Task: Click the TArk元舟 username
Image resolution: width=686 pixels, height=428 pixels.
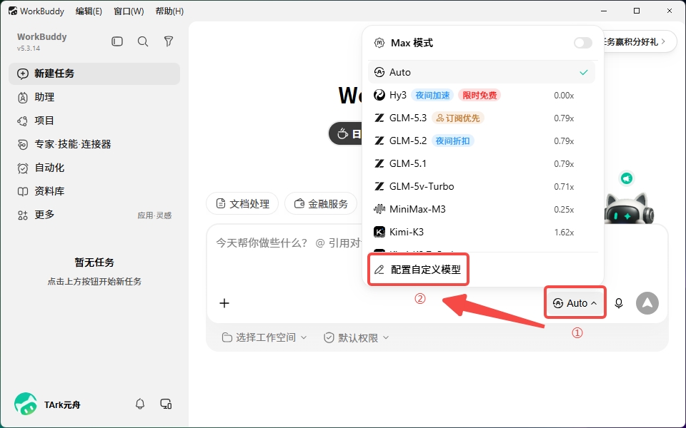Action: click(x=62, y=405)
